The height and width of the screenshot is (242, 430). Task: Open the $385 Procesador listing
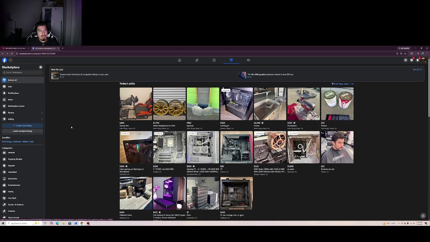click(x=304, y=108)
